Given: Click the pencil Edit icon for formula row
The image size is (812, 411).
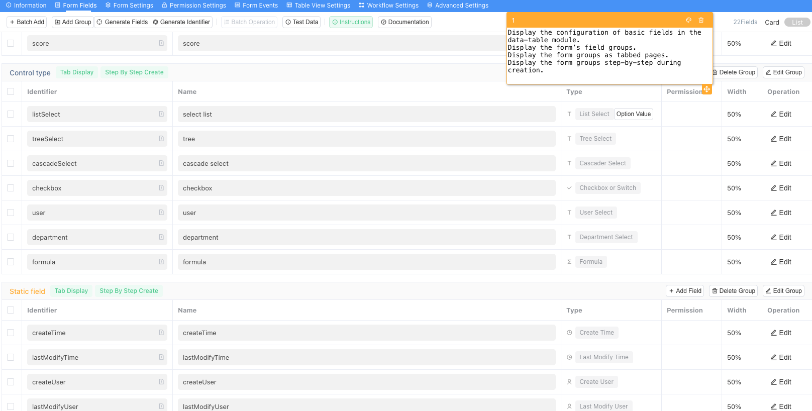Looking at the screenshot, I should 774,262.
